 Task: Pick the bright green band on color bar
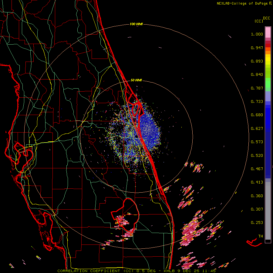tap(268, 83)
